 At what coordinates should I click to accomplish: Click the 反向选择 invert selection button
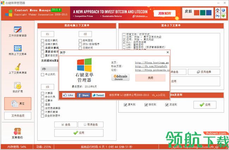click(x=204, y=72)
